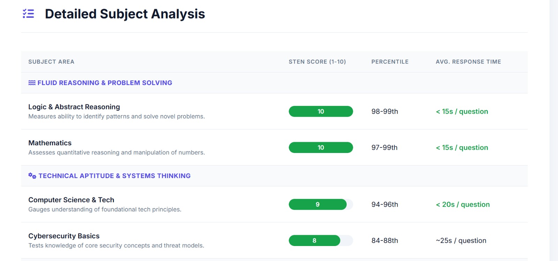
Task: Open the Cybersecurity Basics row title
Action: 64,236
